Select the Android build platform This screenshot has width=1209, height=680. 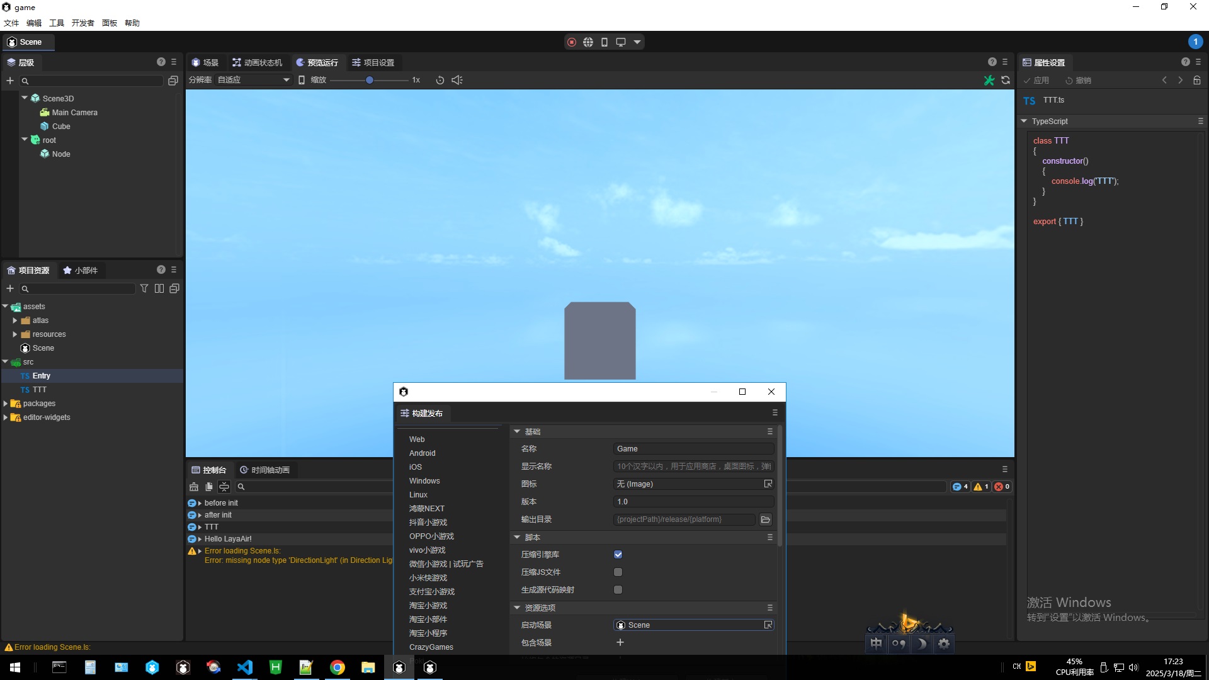tap(422, 453)
